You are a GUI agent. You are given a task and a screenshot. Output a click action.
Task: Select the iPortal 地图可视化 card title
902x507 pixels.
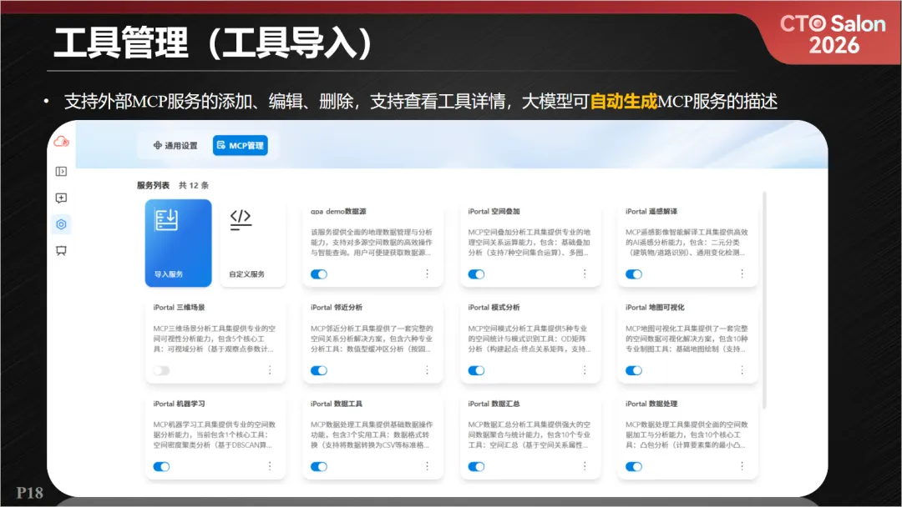[655, 307]
